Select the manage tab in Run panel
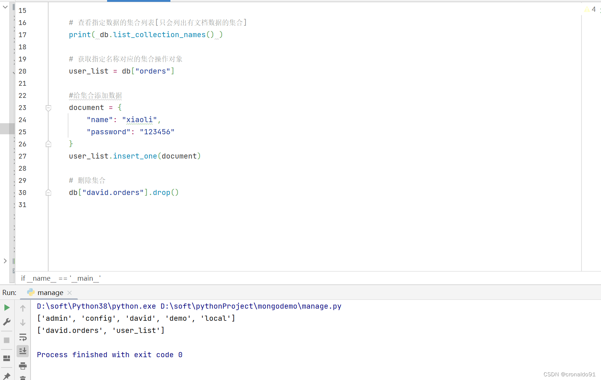The width and height of the screenshot is (601, 380). [50, 293]
